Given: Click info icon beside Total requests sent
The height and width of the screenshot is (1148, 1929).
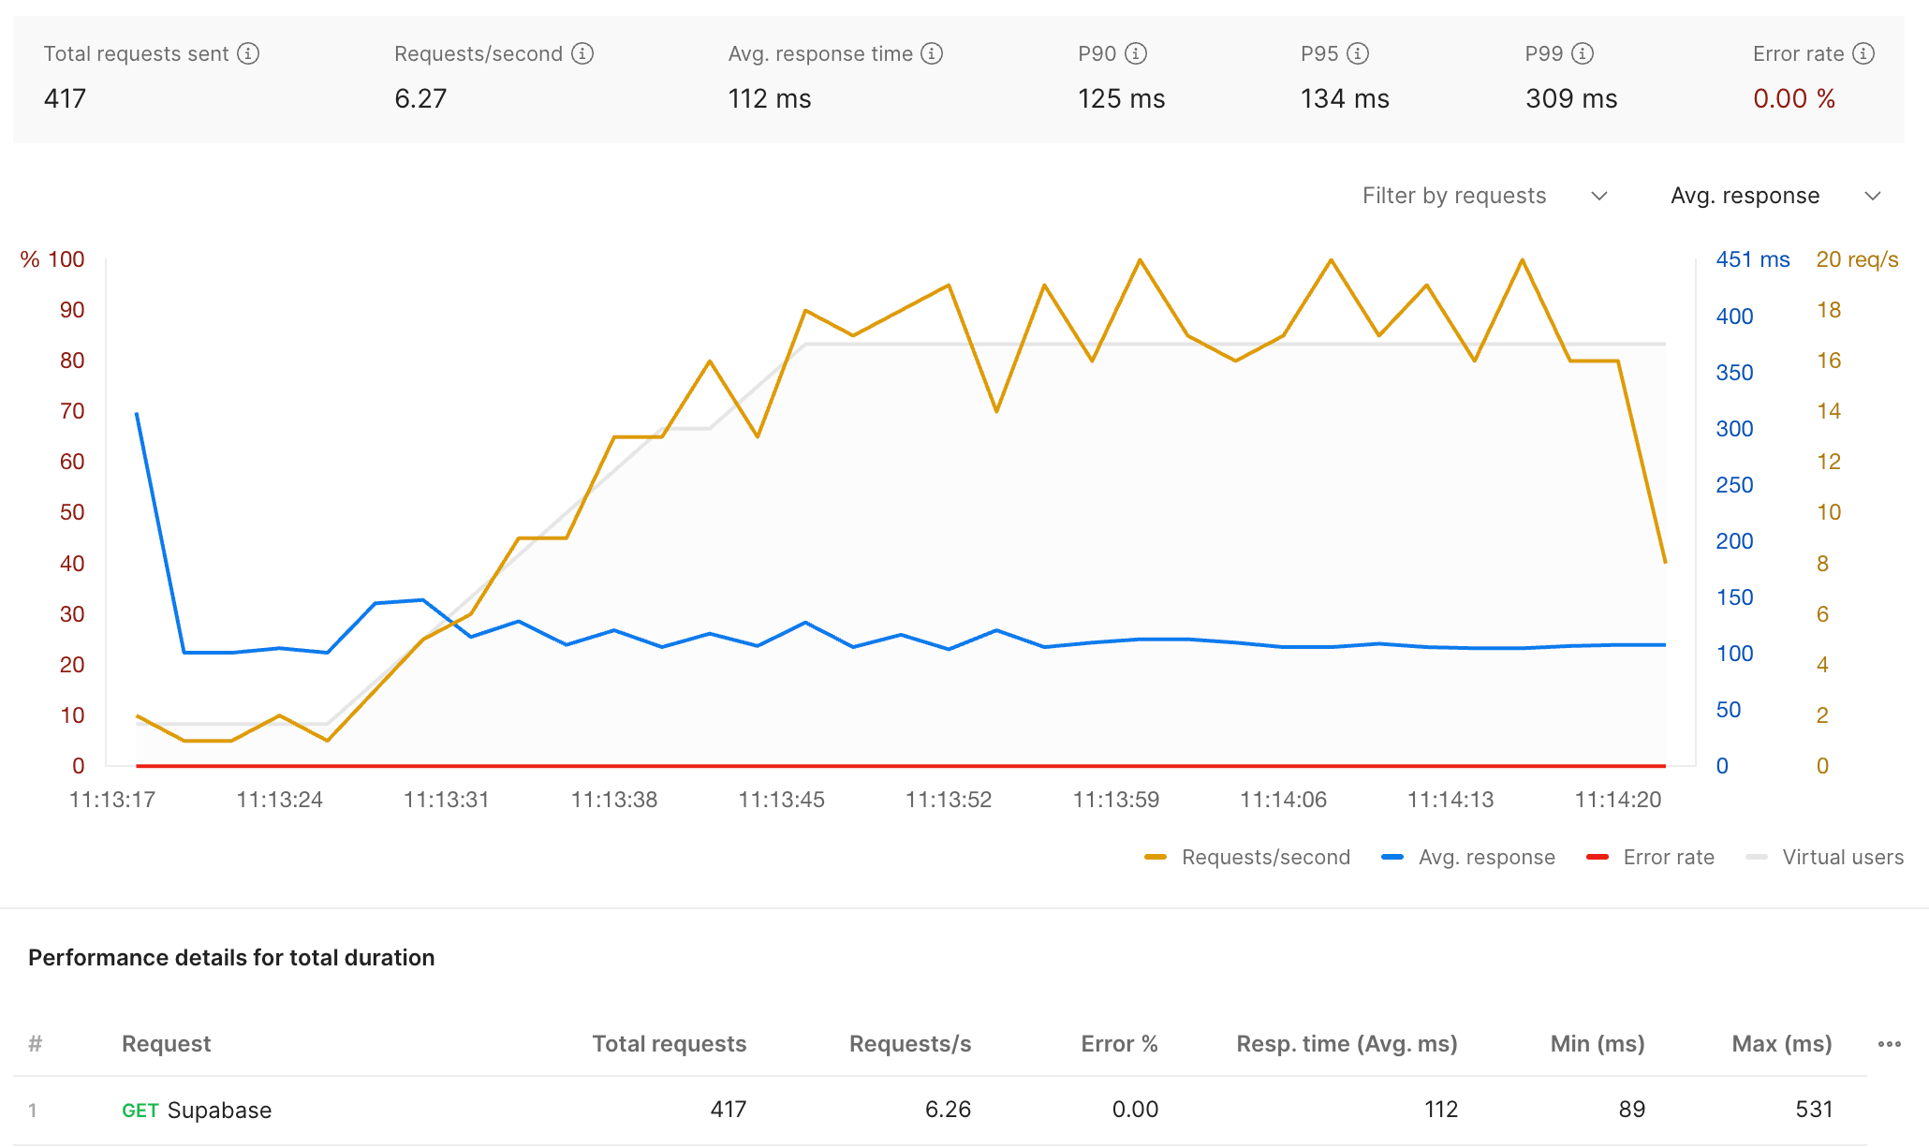Looking at the screenshot, I should point(248,53).
